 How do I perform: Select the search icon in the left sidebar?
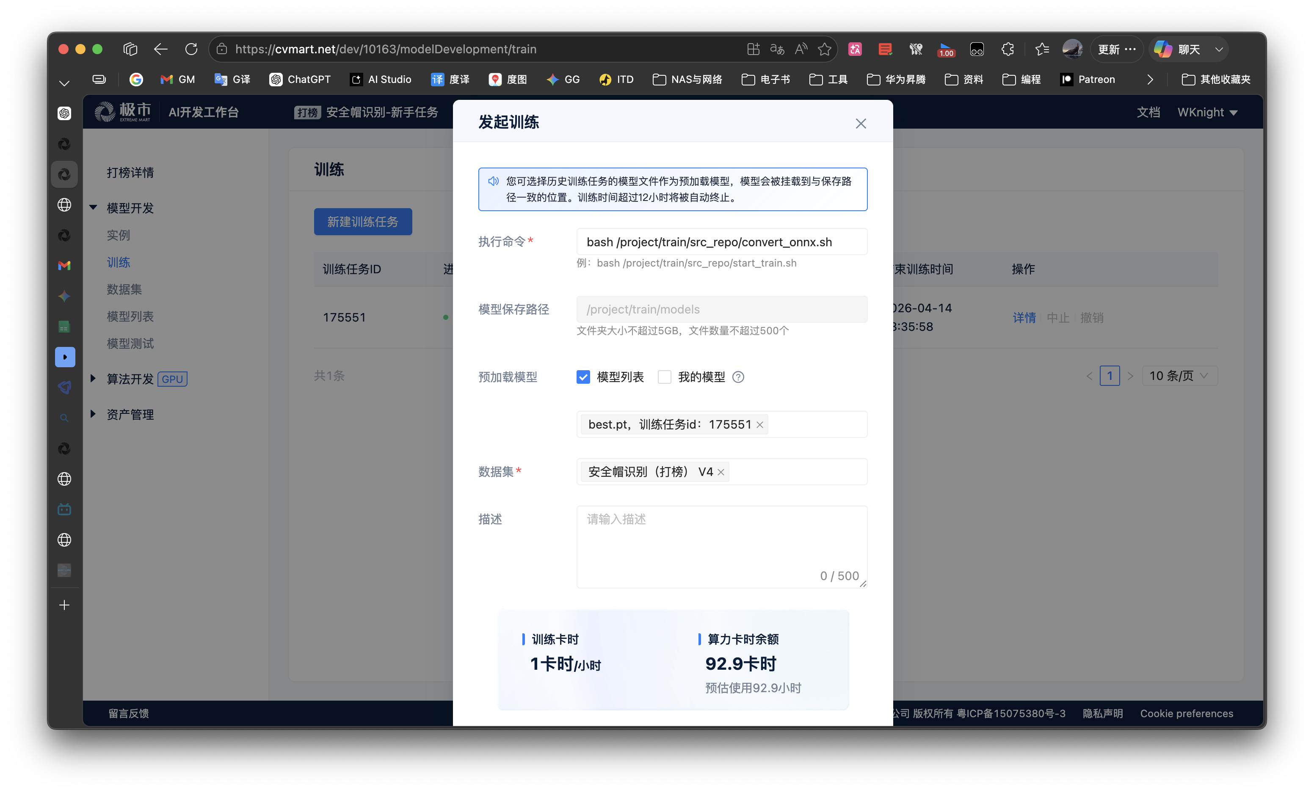pos(64,418)
